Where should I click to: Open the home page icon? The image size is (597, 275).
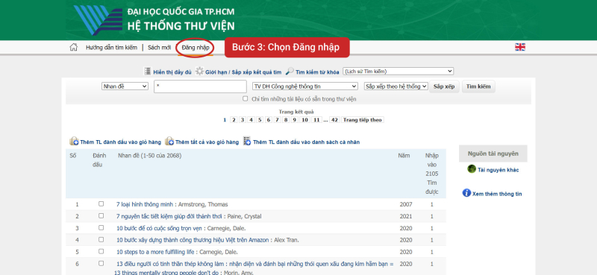point(73,48)
